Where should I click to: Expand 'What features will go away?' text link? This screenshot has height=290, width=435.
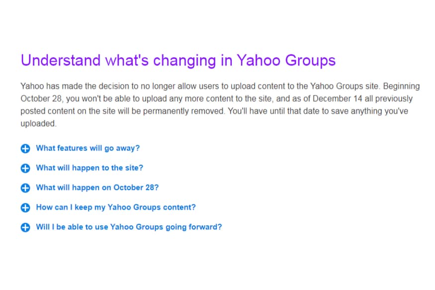[x=87, y=148]
